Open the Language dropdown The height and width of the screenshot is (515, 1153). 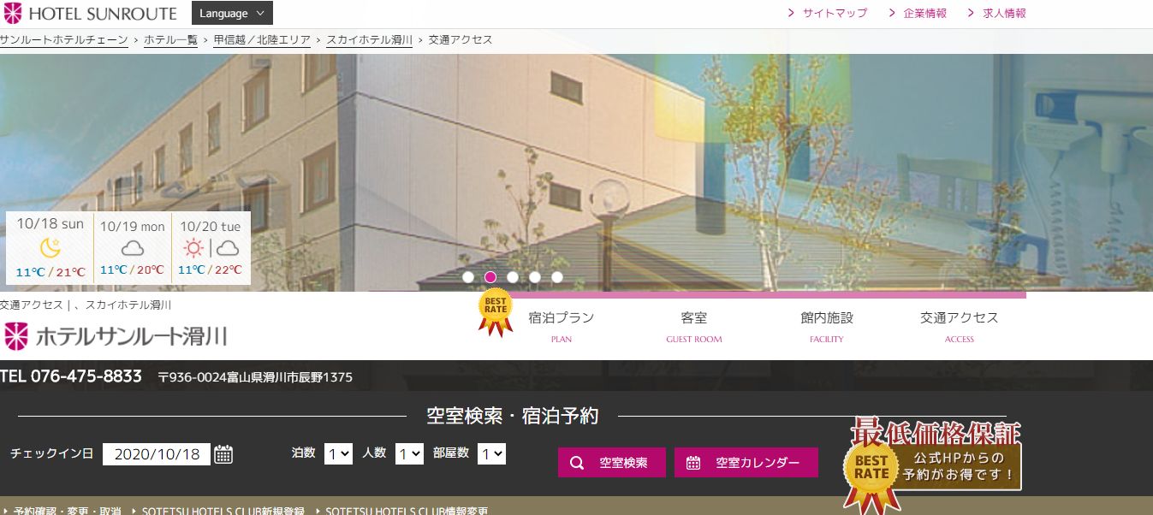coord(232,14)
